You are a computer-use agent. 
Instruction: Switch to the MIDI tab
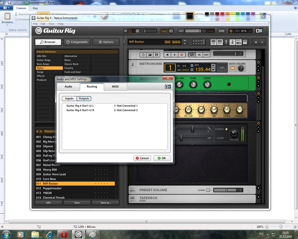(115, 87)
